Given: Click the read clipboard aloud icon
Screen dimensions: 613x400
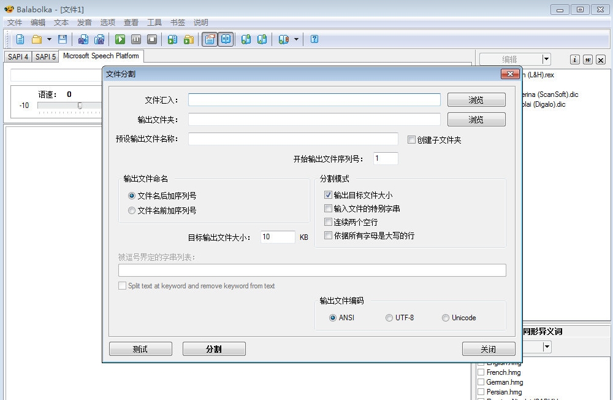Looking at the screenshot, I should tap(172, 39).
